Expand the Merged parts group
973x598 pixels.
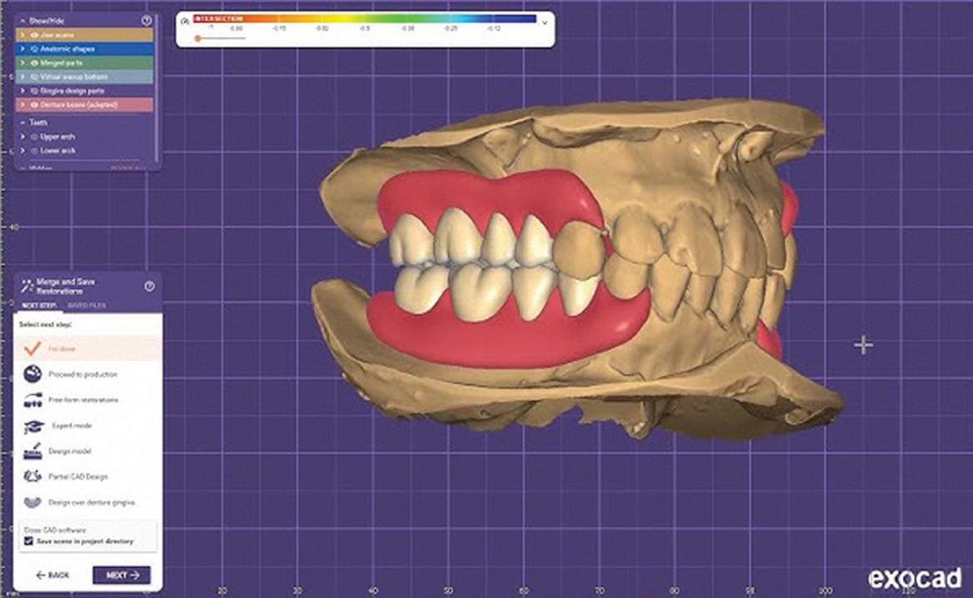coord(23,63)
